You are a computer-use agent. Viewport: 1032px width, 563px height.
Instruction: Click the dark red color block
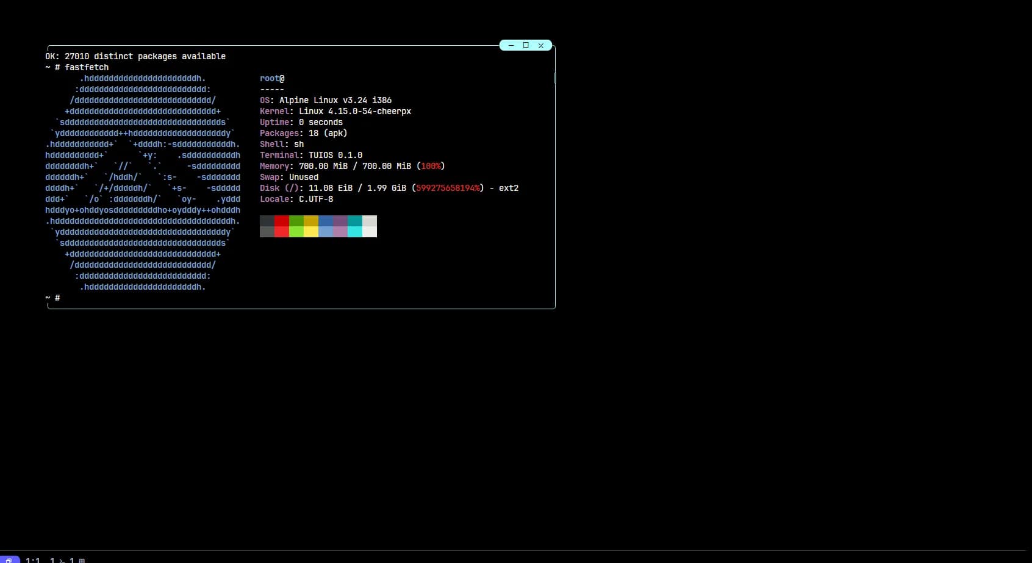tap(282, 221)
